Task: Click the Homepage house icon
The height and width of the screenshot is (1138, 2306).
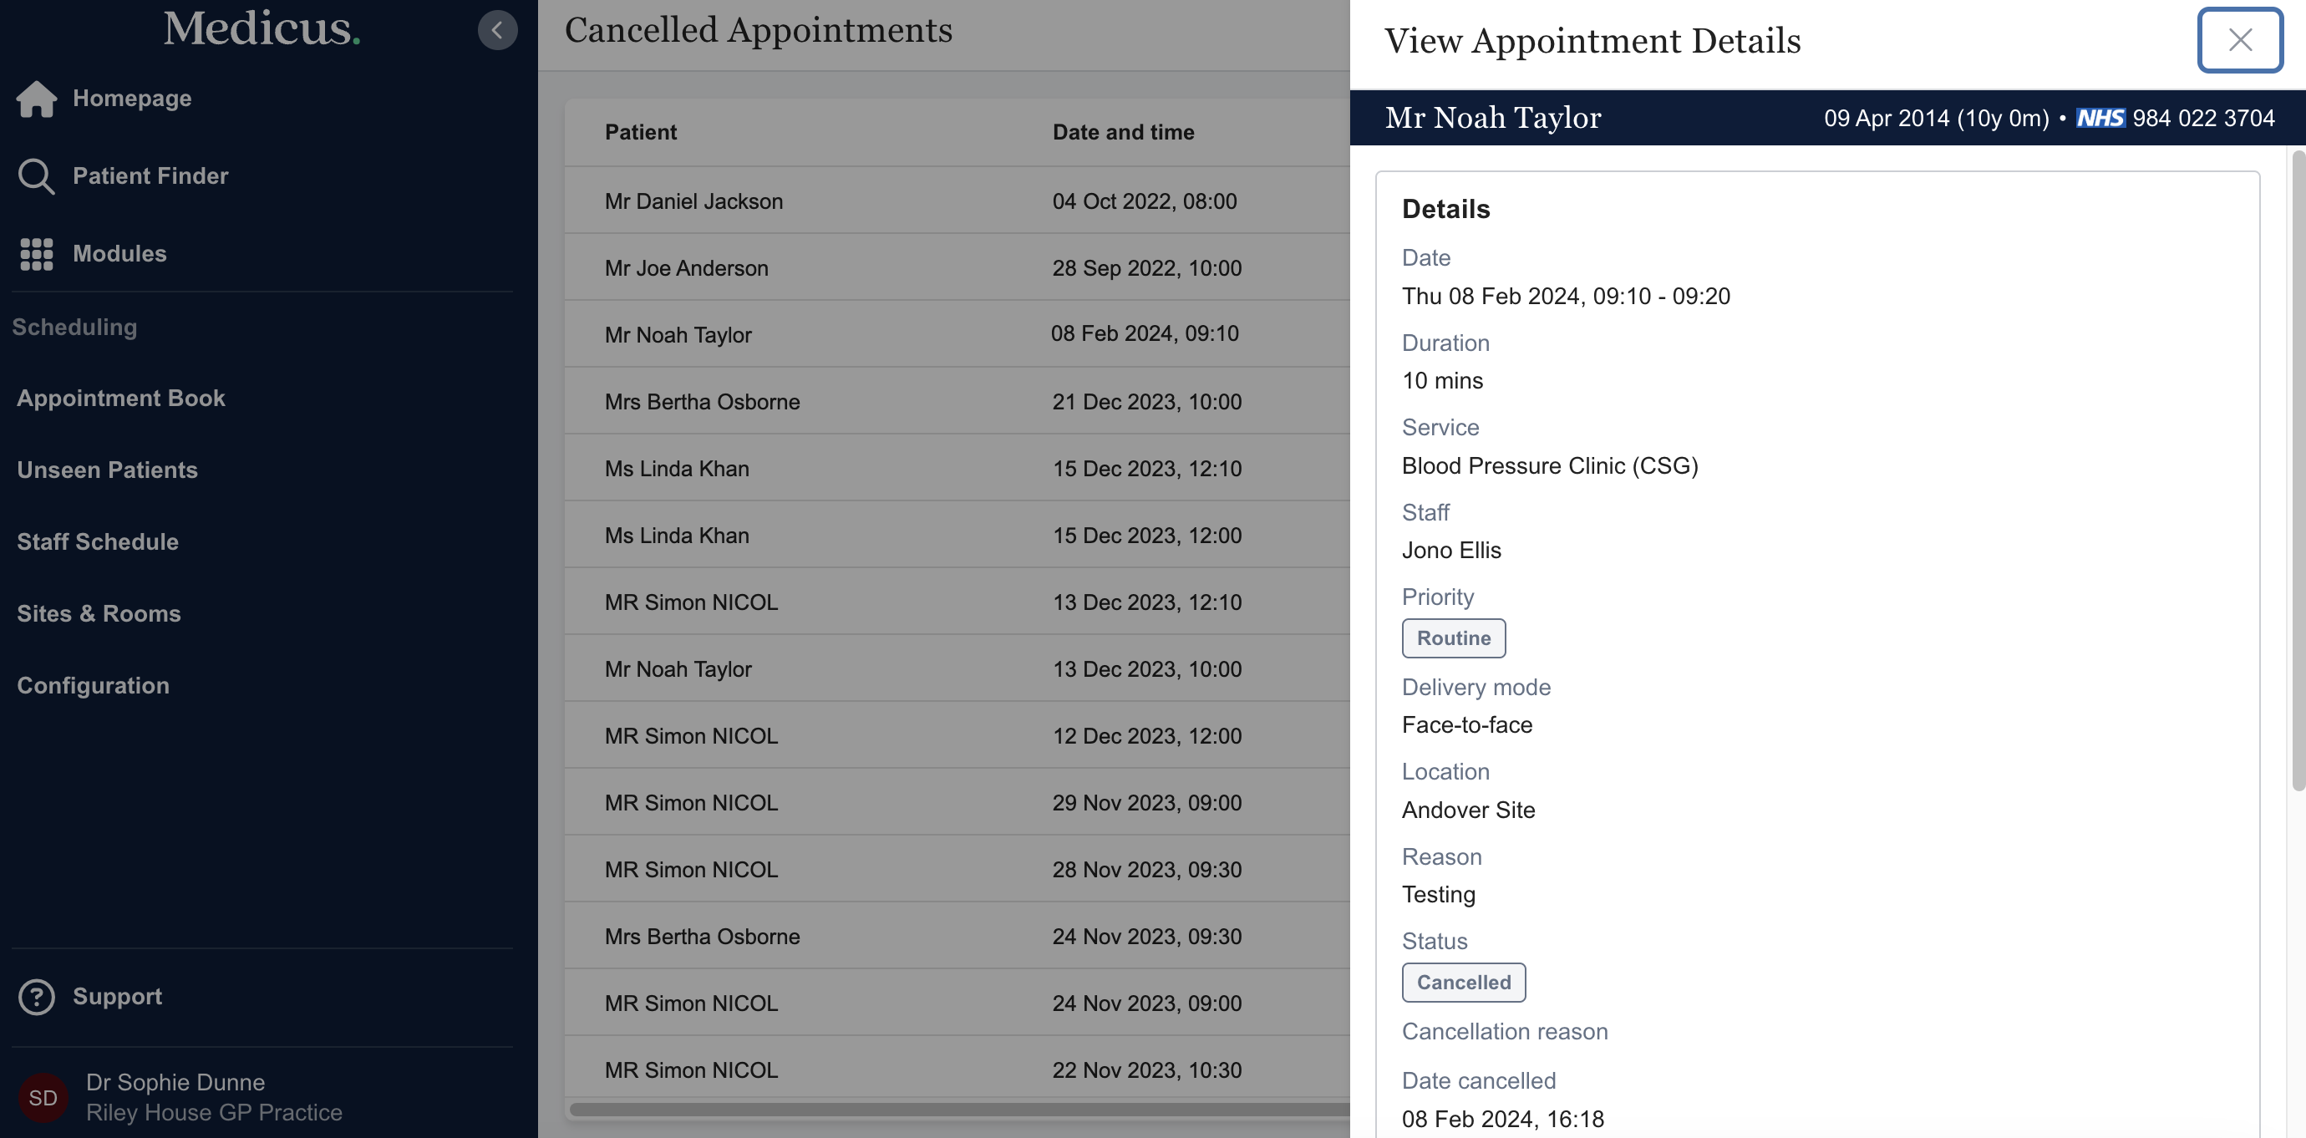Action: click(x=37, y=99)
